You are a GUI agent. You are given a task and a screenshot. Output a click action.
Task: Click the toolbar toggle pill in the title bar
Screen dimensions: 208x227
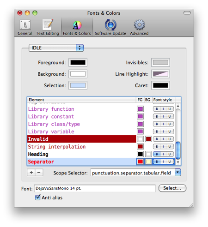pos(187,13)
